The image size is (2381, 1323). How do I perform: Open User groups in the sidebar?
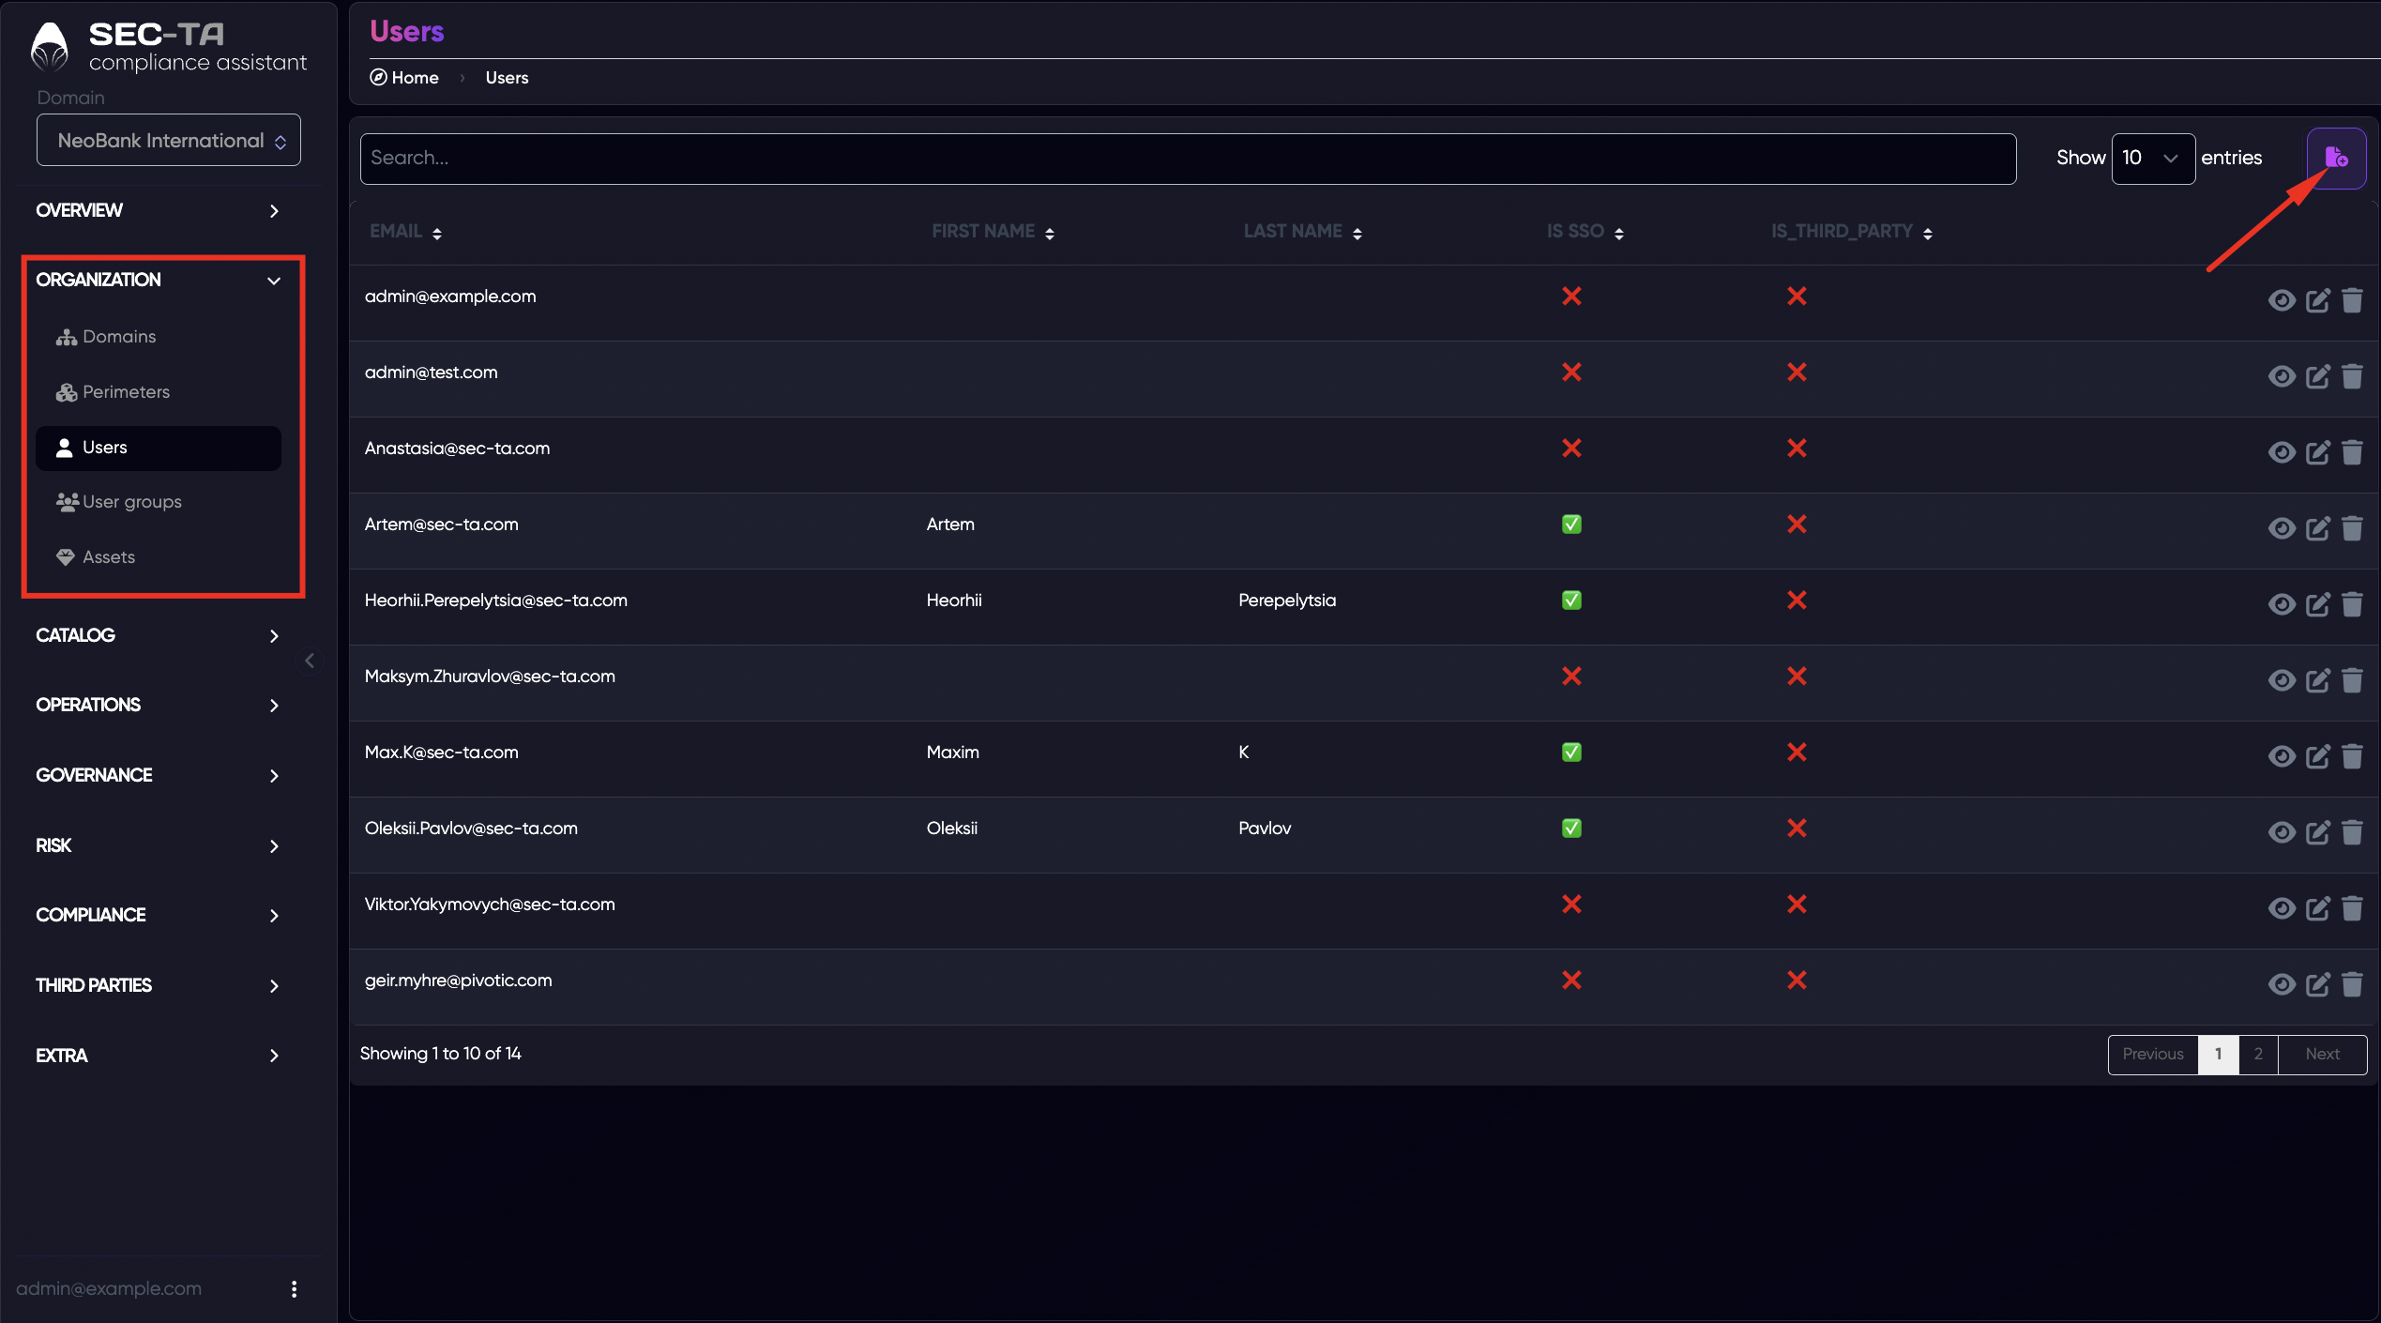(x=159, y=502)
